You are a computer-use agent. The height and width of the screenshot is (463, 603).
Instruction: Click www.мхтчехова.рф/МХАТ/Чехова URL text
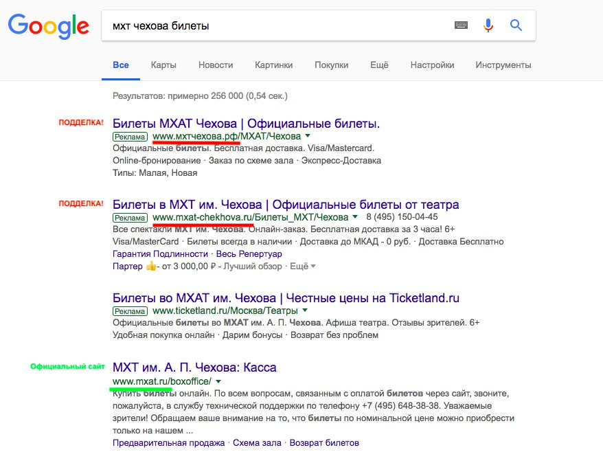pos(227,136)
